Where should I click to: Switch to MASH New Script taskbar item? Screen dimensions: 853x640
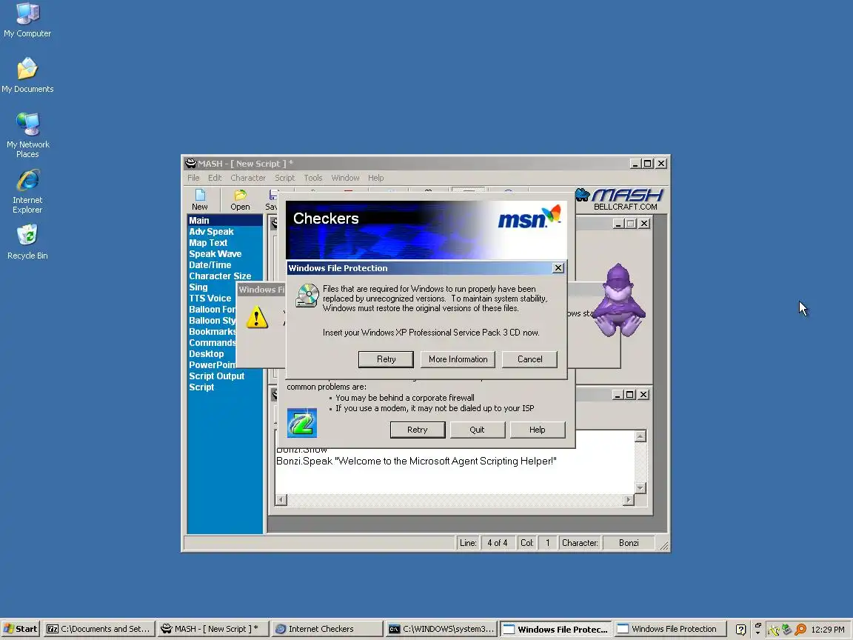213,629
